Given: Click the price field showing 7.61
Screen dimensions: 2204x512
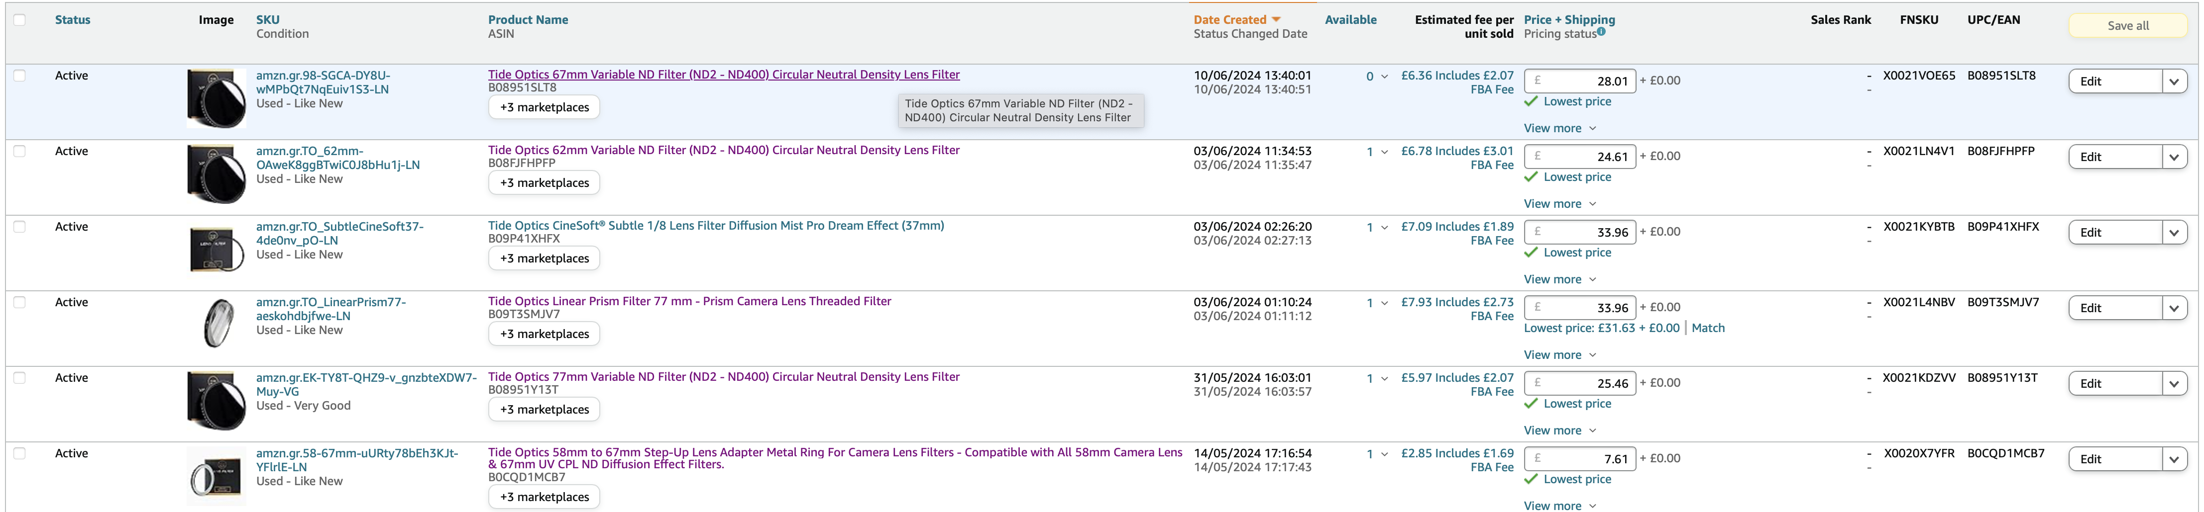Looking at the screenshot, I should coord(1580,459).
